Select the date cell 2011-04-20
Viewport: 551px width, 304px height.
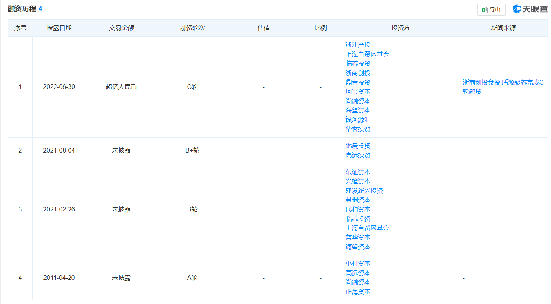coord(59,278)
